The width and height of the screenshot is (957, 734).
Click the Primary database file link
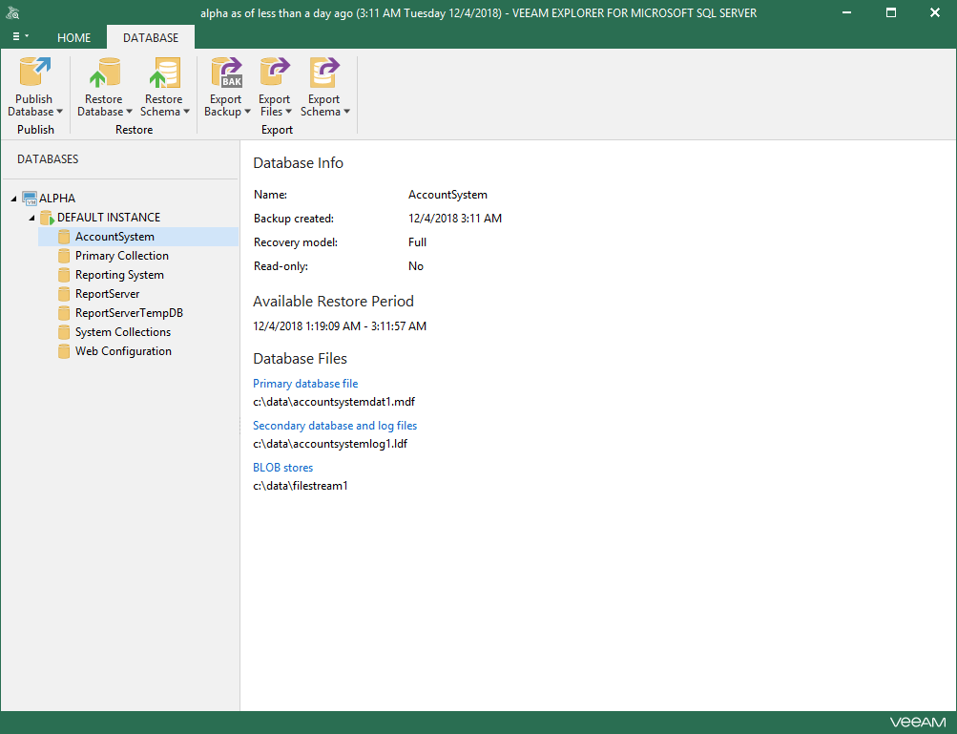coord(305,384)
